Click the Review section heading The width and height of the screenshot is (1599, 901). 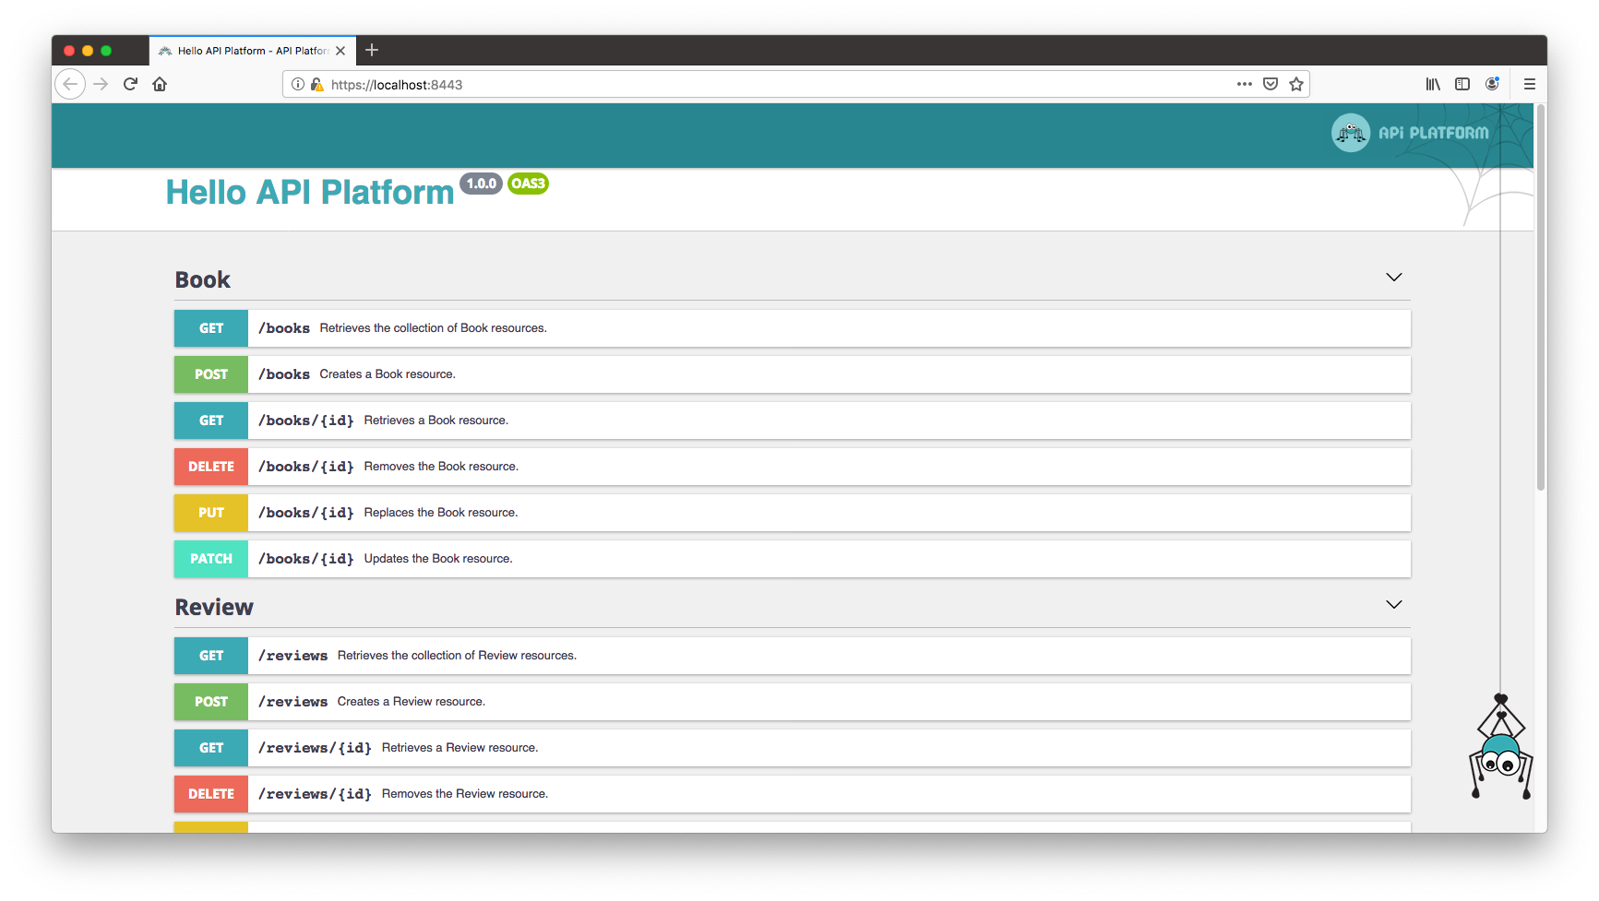[214, 607]
